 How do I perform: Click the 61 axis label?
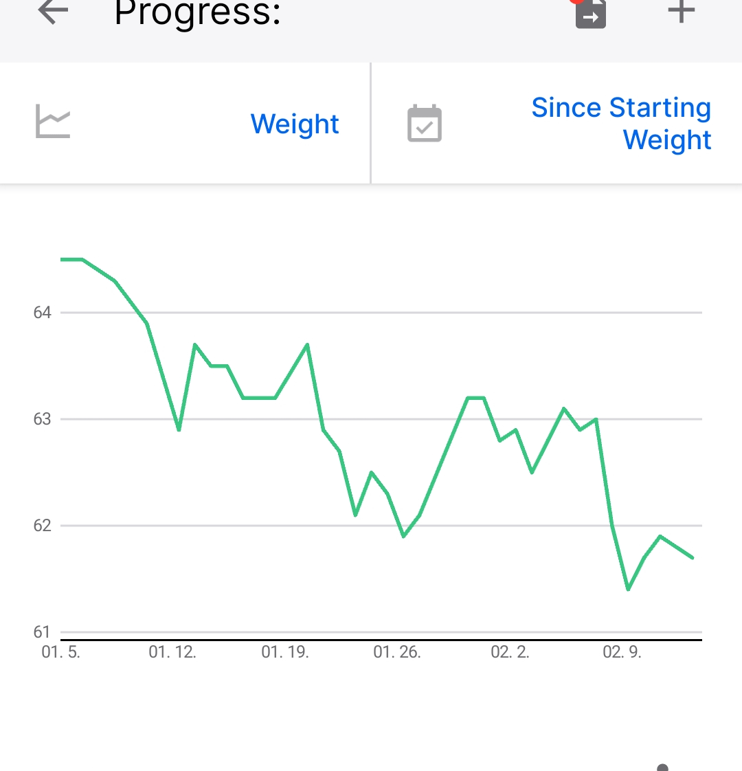tap(42, 632)
